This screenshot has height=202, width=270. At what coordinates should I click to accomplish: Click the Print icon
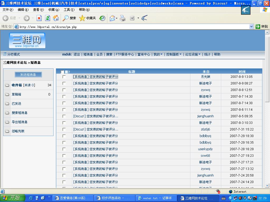point(123,18)
